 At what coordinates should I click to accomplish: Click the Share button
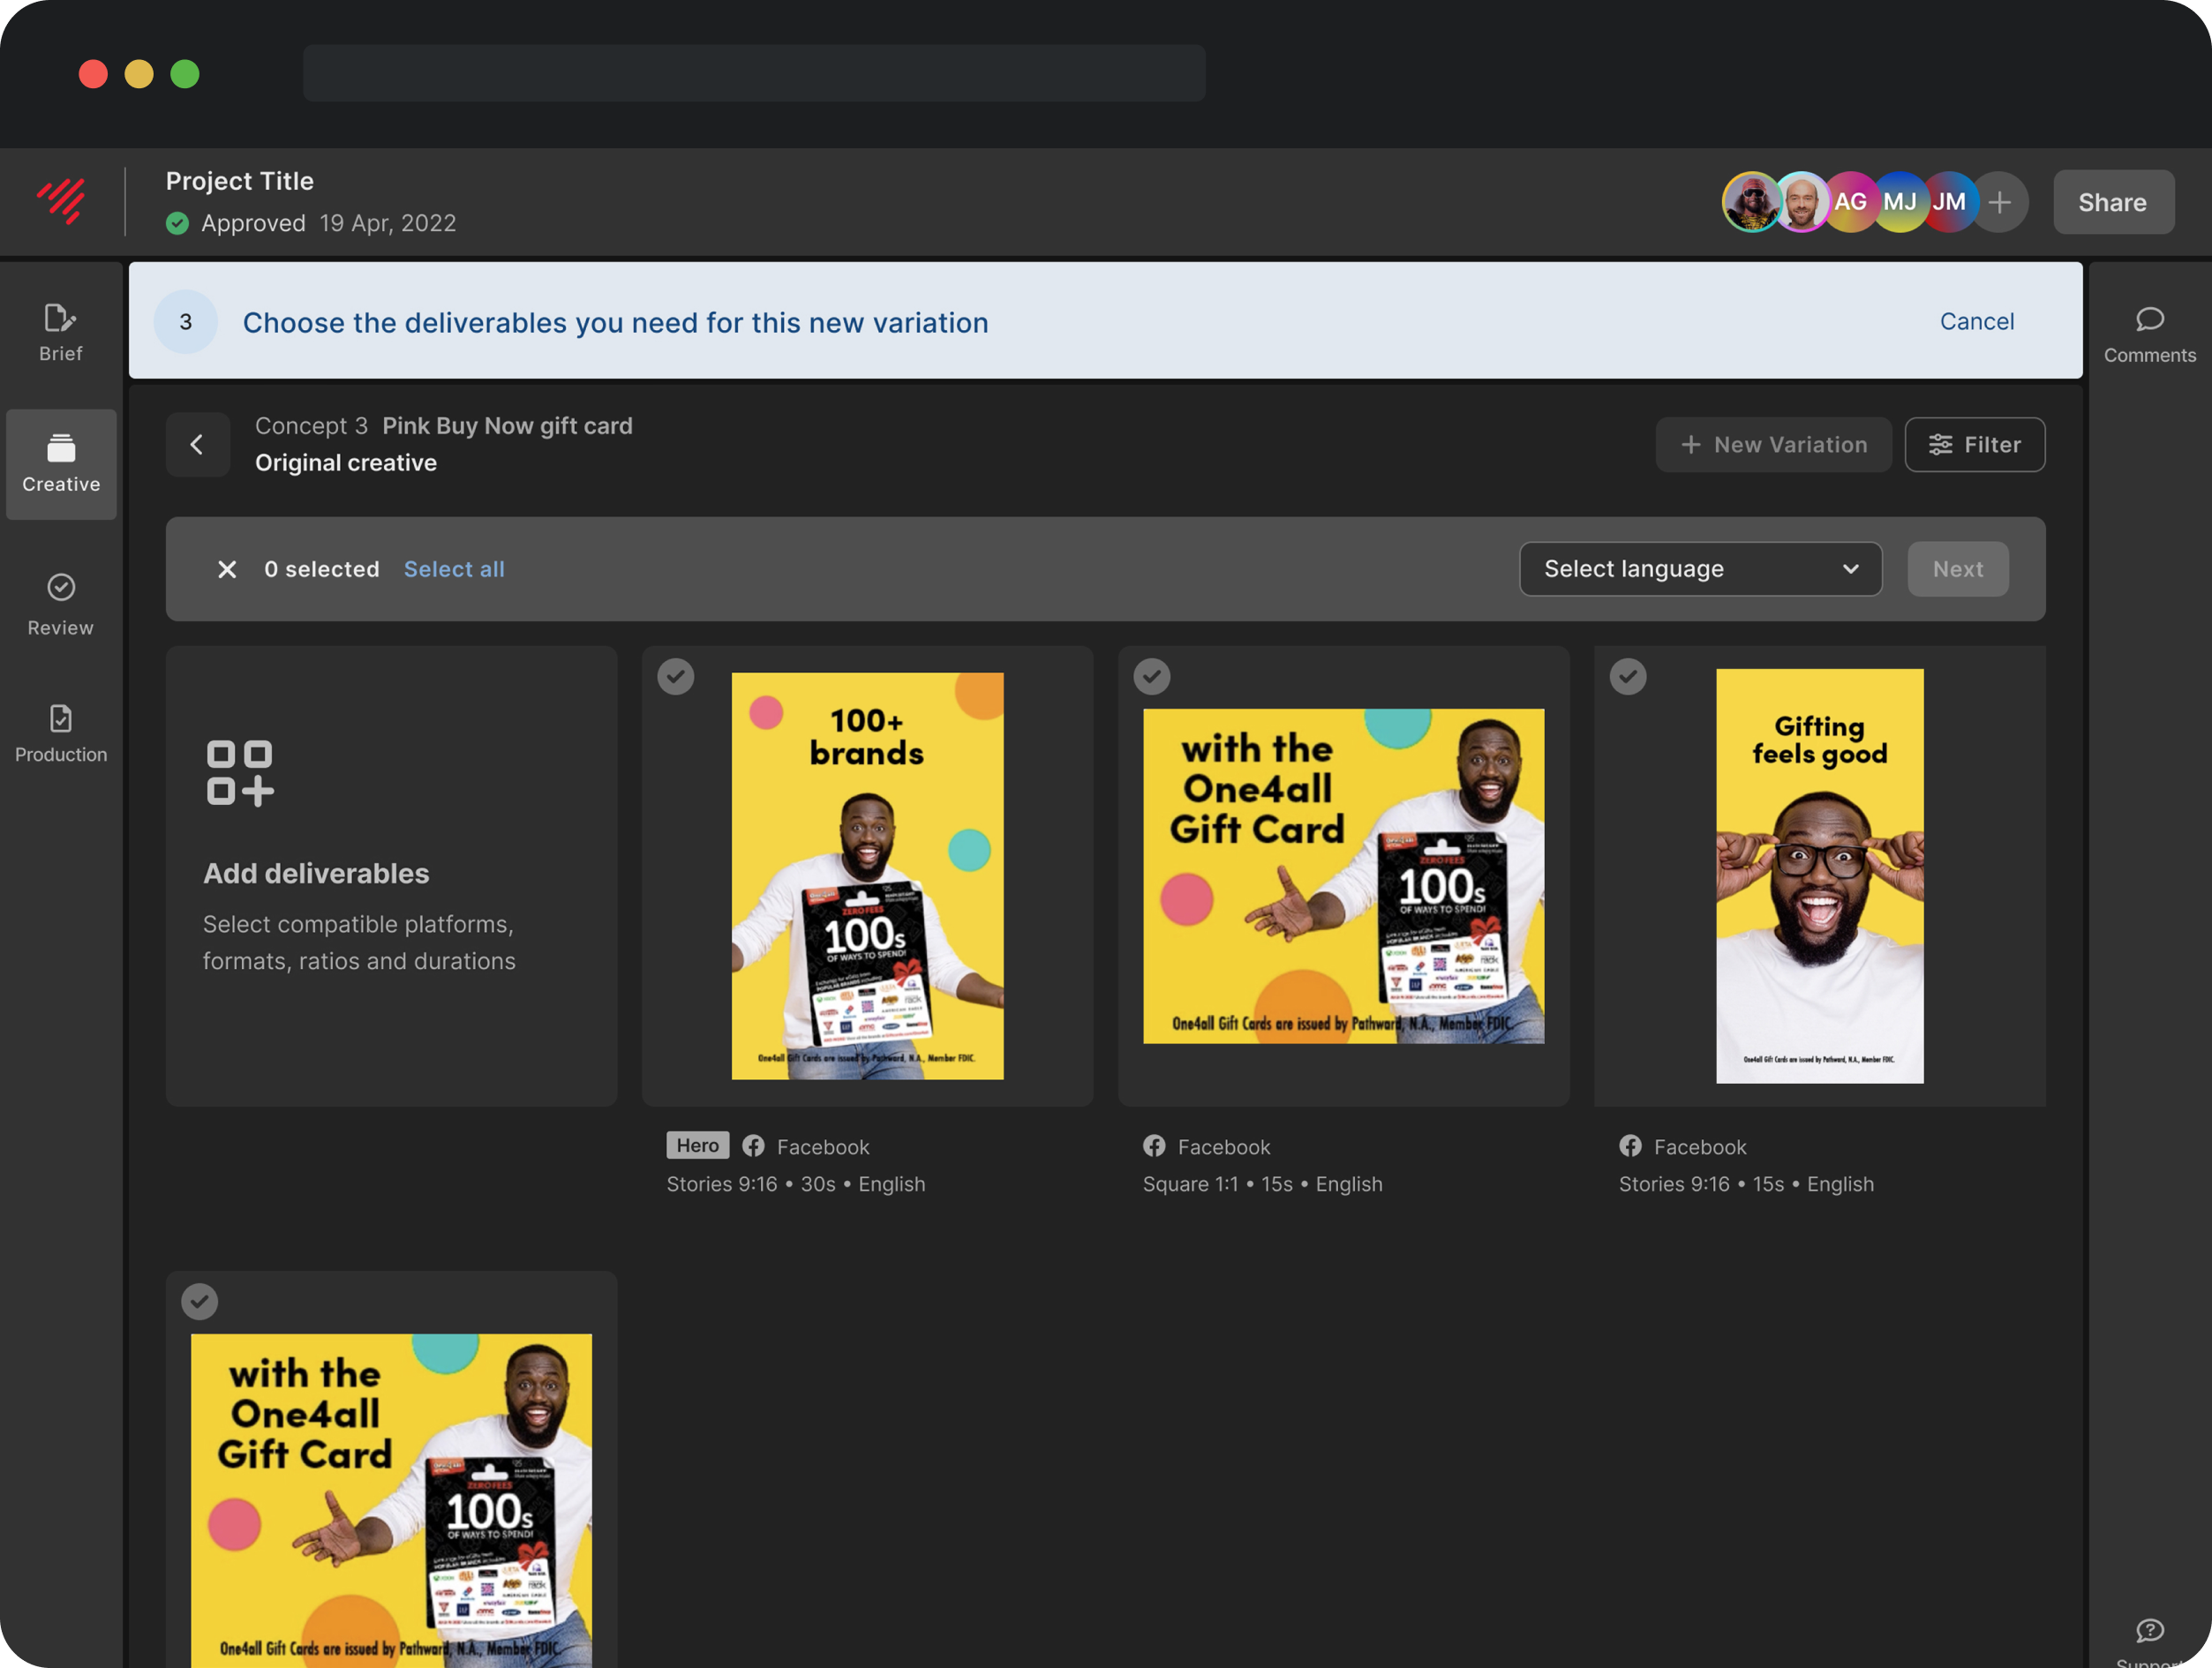(x=2112, y=202)
